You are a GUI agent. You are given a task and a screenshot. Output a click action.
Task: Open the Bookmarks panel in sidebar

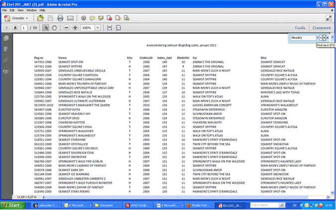[6, 49]
